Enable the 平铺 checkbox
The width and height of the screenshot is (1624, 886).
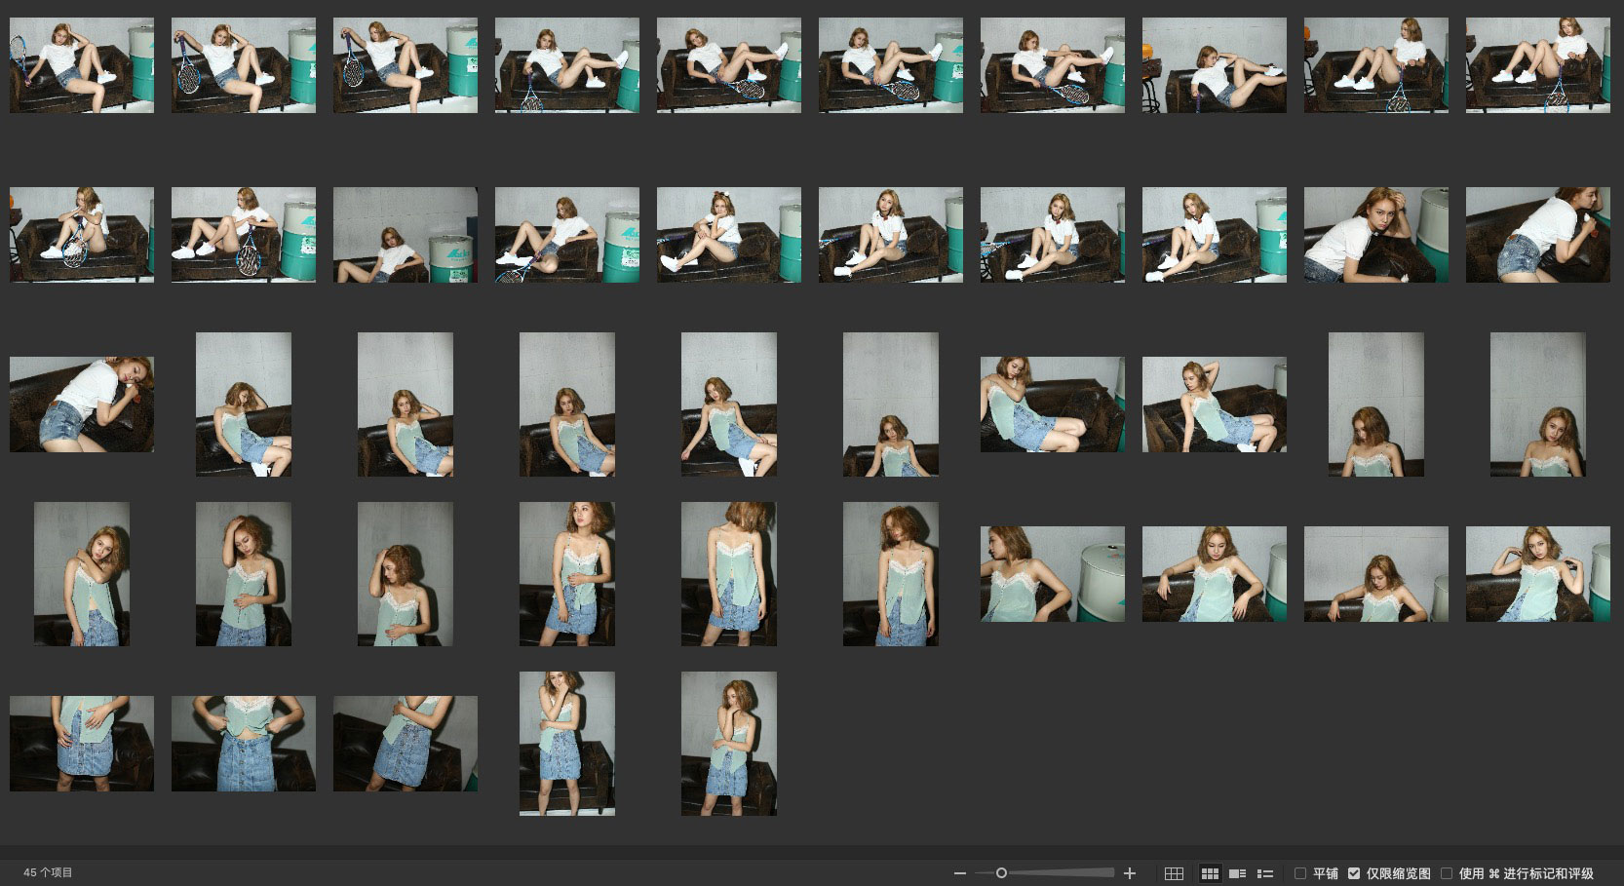coord(1300,873)
